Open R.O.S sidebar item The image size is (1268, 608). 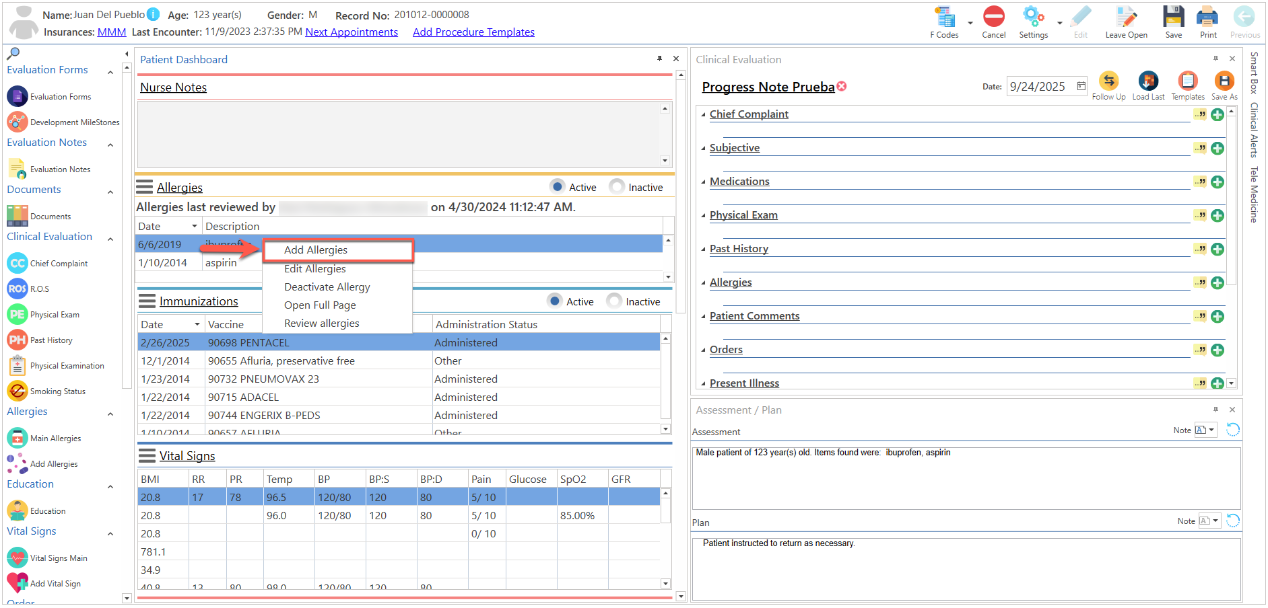pyautogui.click(x=28, y=289)
